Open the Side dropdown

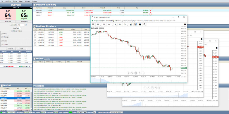19,28
